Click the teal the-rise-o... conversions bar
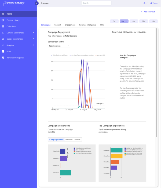The image size is (161, 188). click(65, 173)
